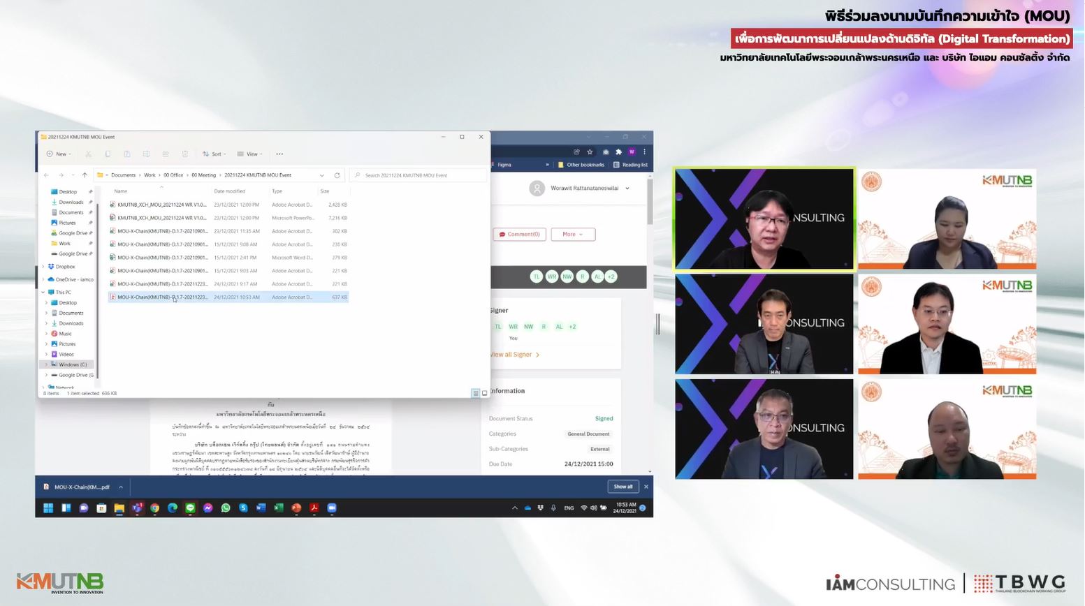Open the browser three-dot menu
This screenshot has width=1085, height=606.
[x=644, y=151]
